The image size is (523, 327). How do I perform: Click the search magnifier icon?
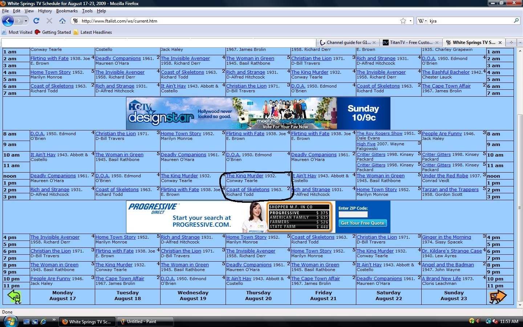pyautogui.click(x=516, y=21)
